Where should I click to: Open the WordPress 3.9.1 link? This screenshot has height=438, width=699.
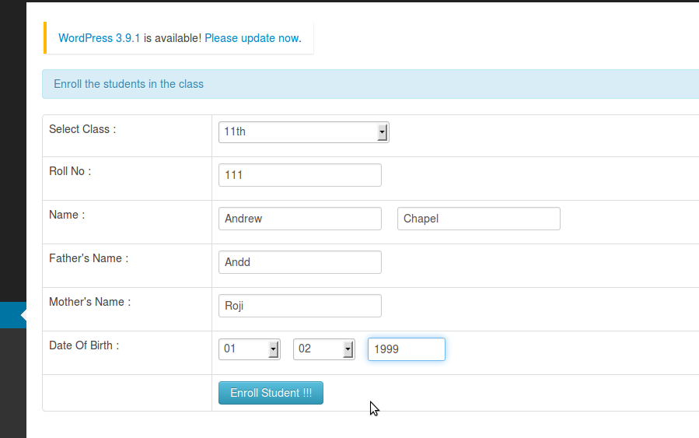[99, 37]
